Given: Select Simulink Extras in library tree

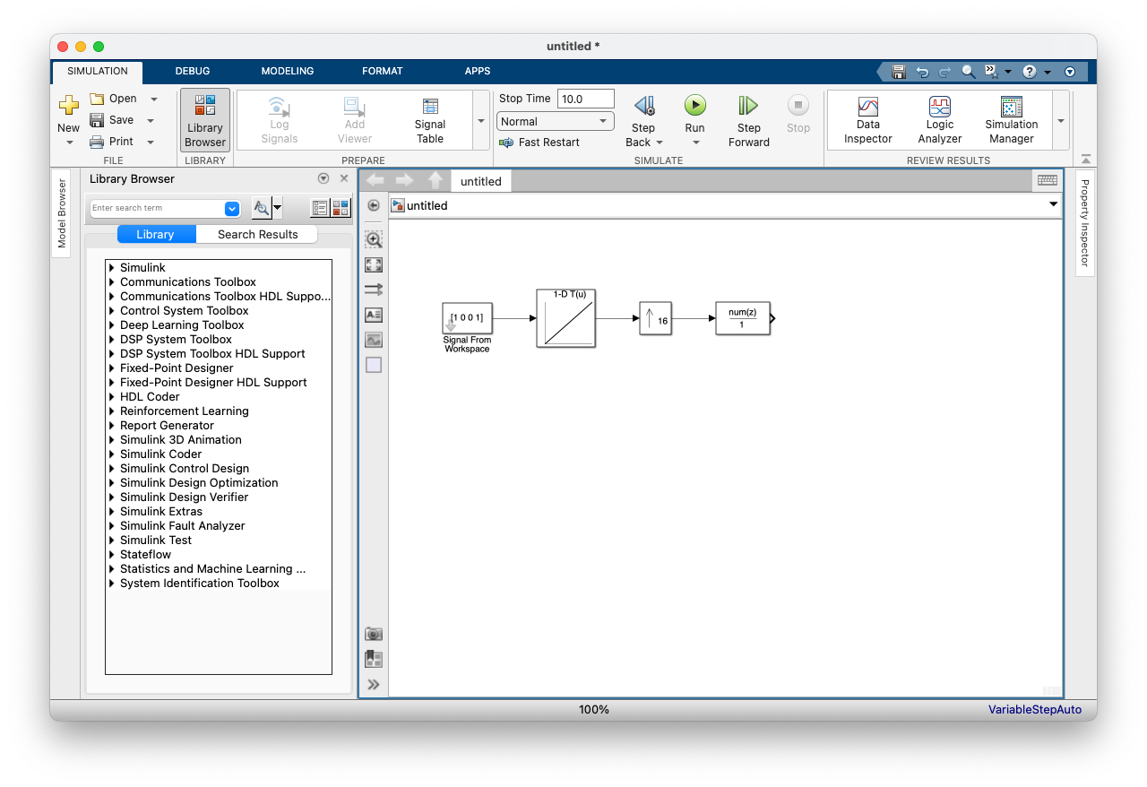Looking at the screenshot, I should [x=161, y=512].
